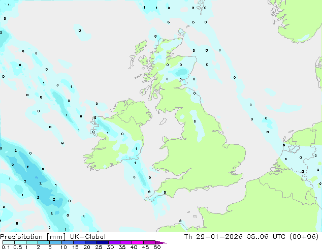Click the 25–30 mm dark navy swatch
Viewport: 322px width, 249px height.
pyautogui.click(x=102, y=242)
